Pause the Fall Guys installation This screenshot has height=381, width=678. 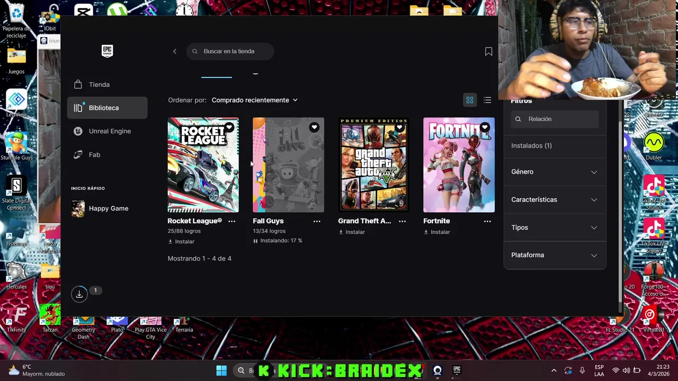point(255,241)
